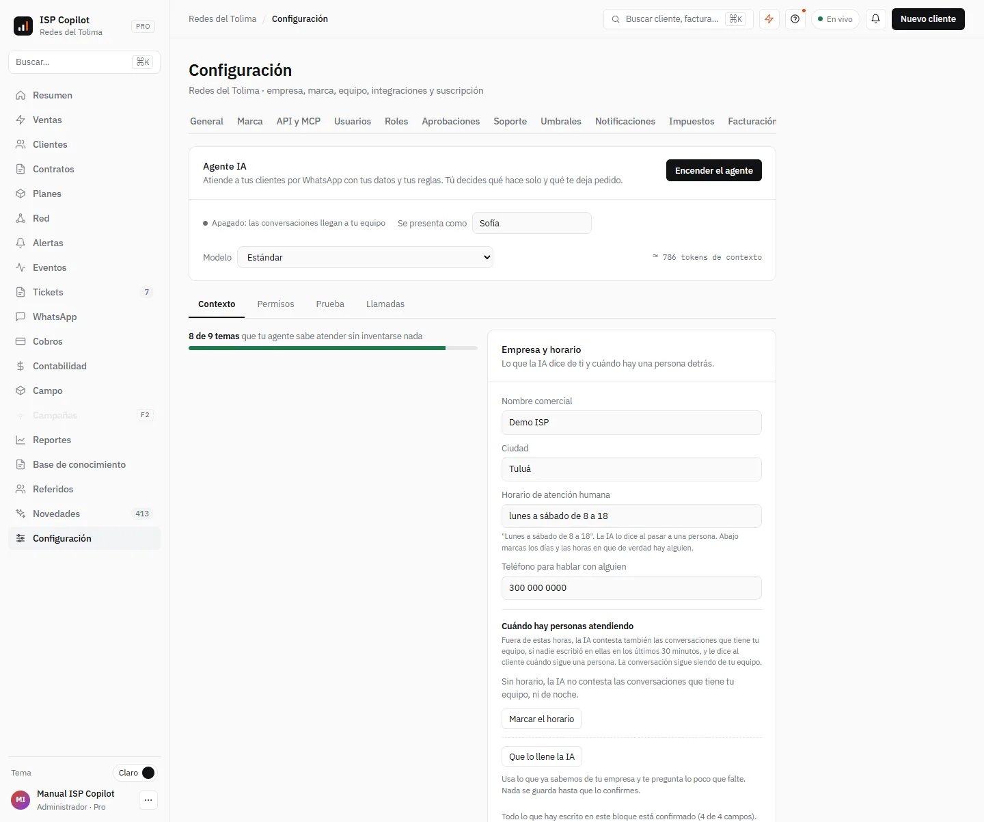Open Reportes chart icon
984x822 pixels.
coord(20,440)
